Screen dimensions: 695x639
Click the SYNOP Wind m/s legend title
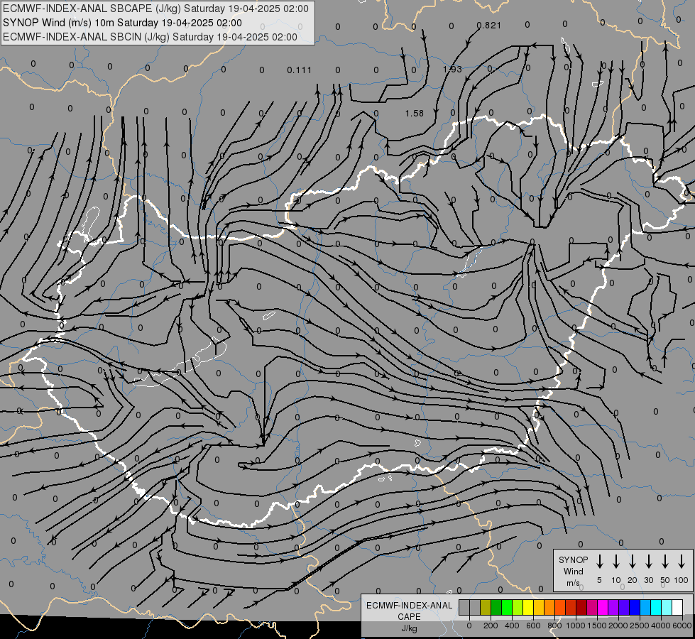[x=573, y=571]
